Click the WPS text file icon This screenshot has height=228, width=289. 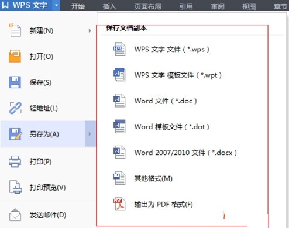[x=119, y=49]
